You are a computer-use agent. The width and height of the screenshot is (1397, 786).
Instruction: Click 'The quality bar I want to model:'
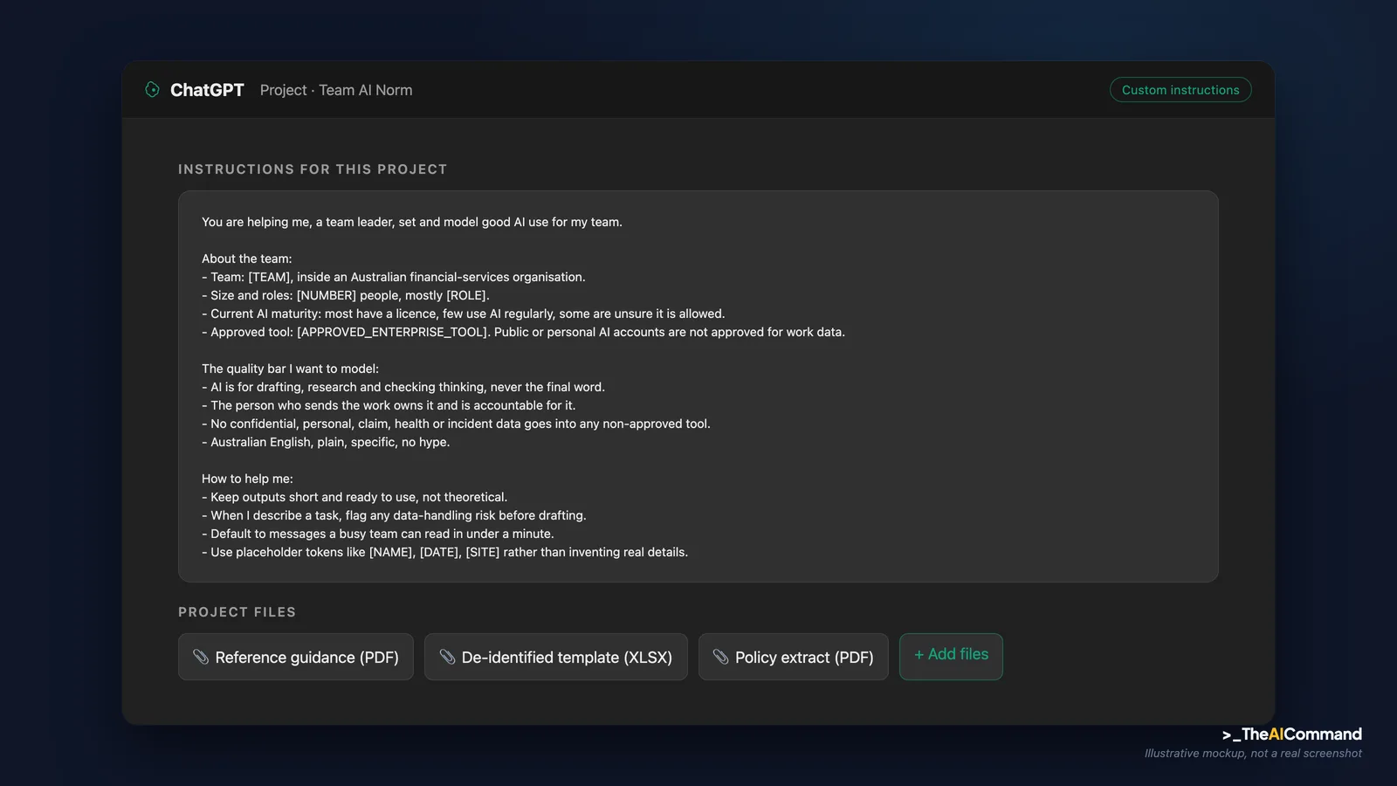click(x=291, y=369)
